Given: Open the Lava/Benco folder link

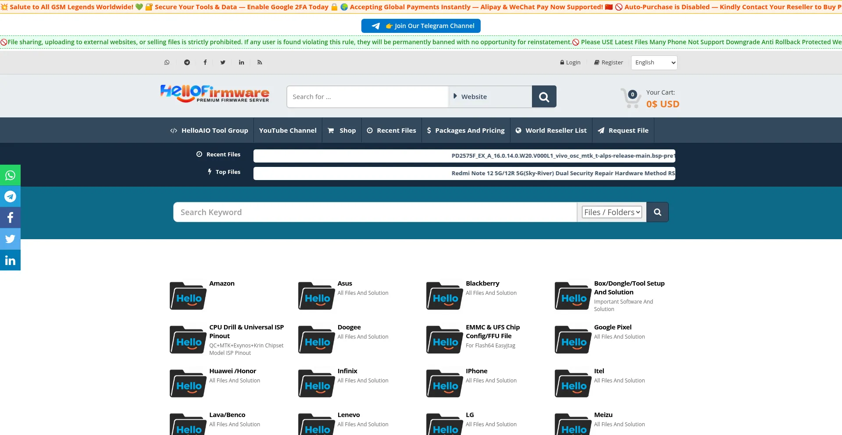Looking at the screenshot, I should [x=227, y=415].
